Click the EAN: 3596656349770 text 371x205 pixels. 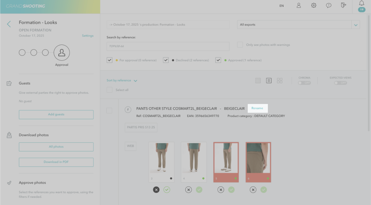click(x=203, y=116)
